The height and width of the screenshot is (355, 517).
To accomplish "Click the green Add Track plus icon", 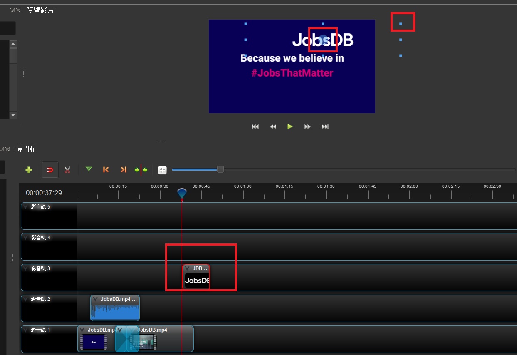I will coord(29,170).
